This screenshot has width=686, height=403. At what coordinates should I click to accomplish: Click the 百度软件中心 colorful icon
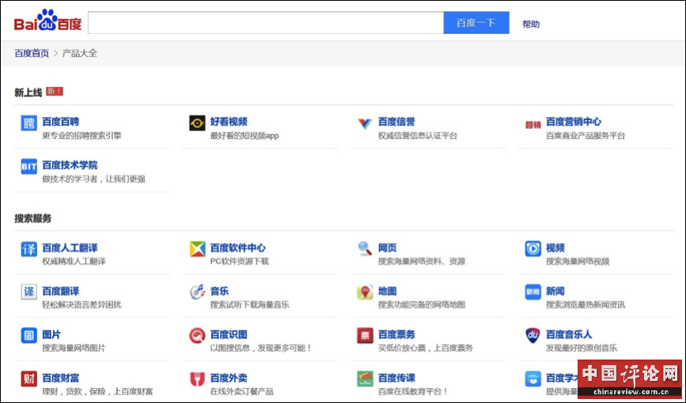(197, 249)
